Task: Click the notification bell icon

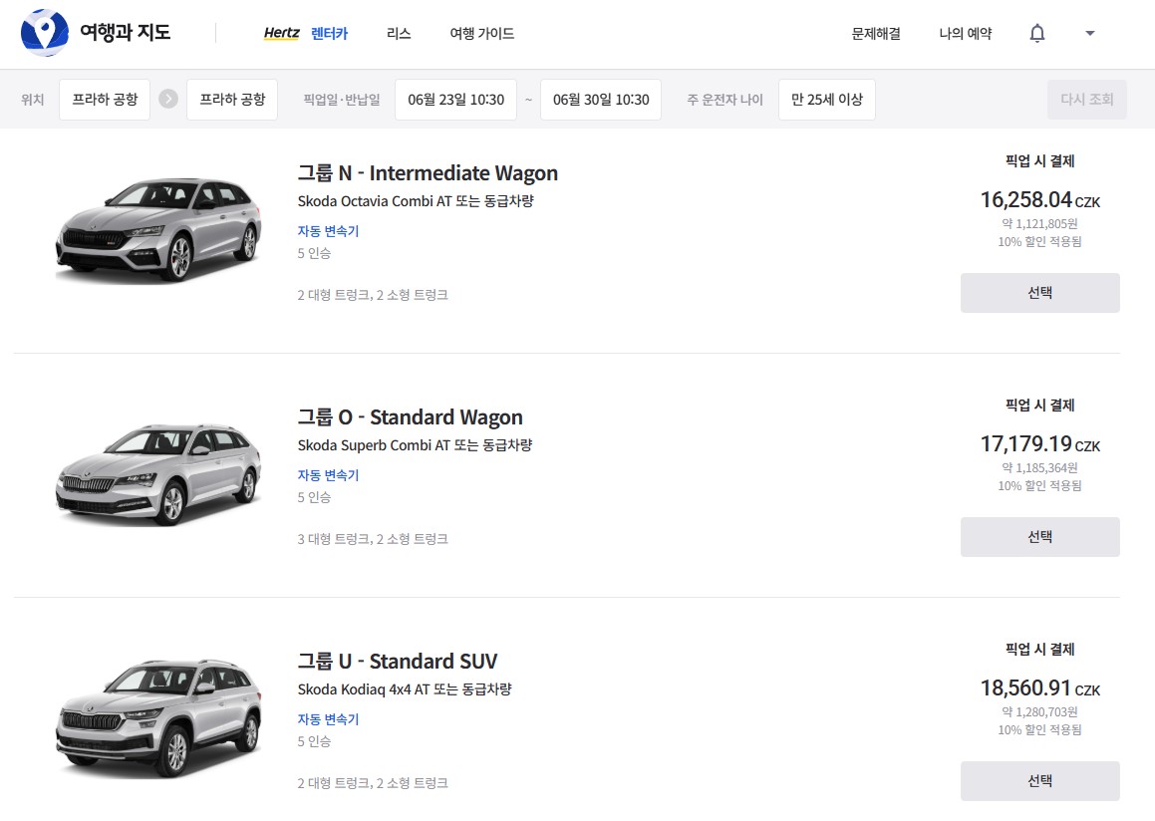Action: point(1037,33)
